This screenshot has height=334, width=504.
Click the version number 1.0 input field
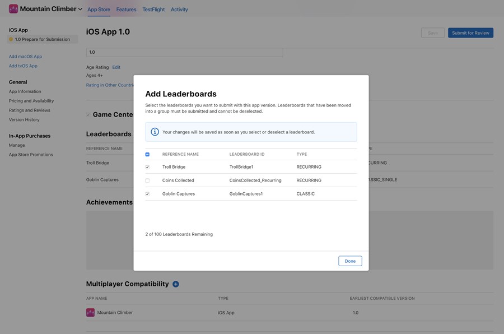[x=184, y=52]
